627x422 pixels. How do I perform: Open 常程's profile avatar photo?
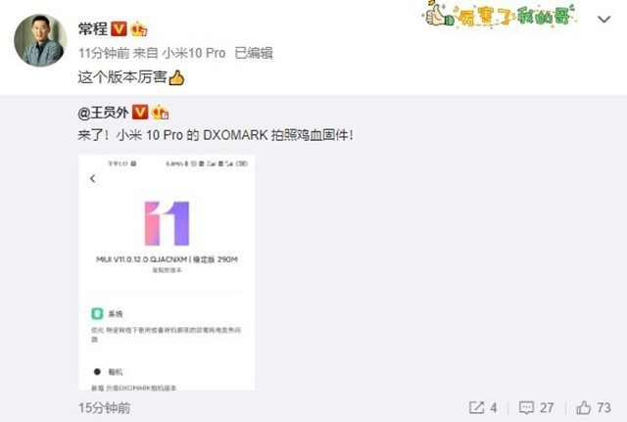[40, 40]
